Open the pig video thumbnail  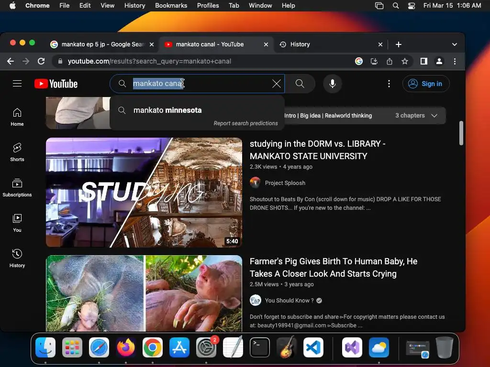coord(144,293)
